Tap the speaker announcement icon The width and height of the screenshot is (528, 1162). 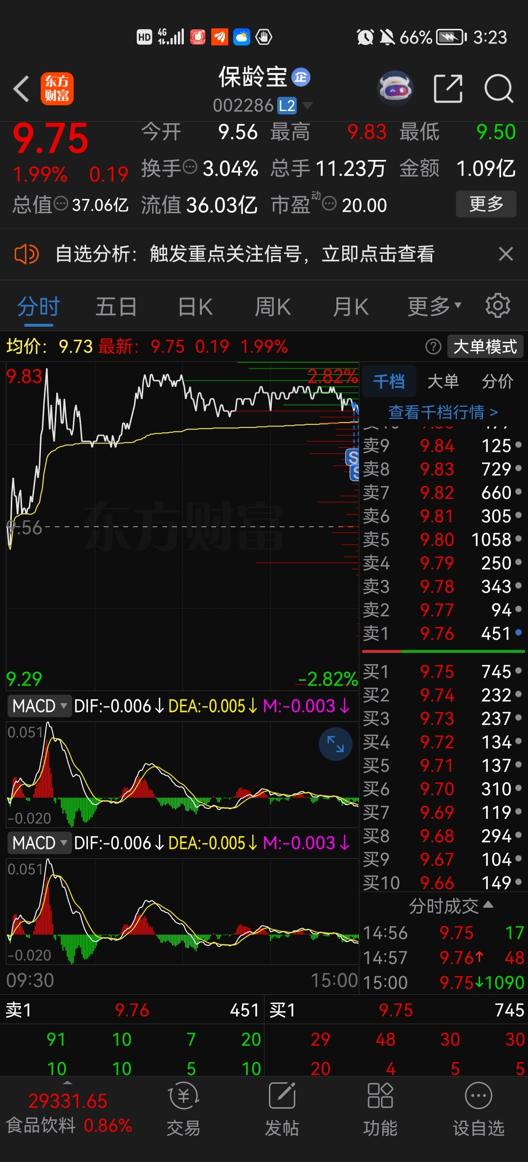click(x=26, y=254)
